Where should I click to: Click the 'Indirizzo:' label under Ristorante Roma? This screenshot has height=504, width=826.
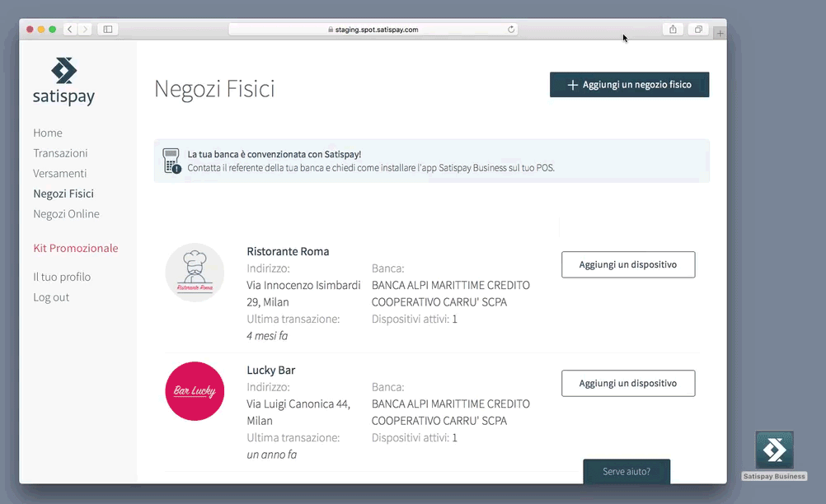pos(269,268)
